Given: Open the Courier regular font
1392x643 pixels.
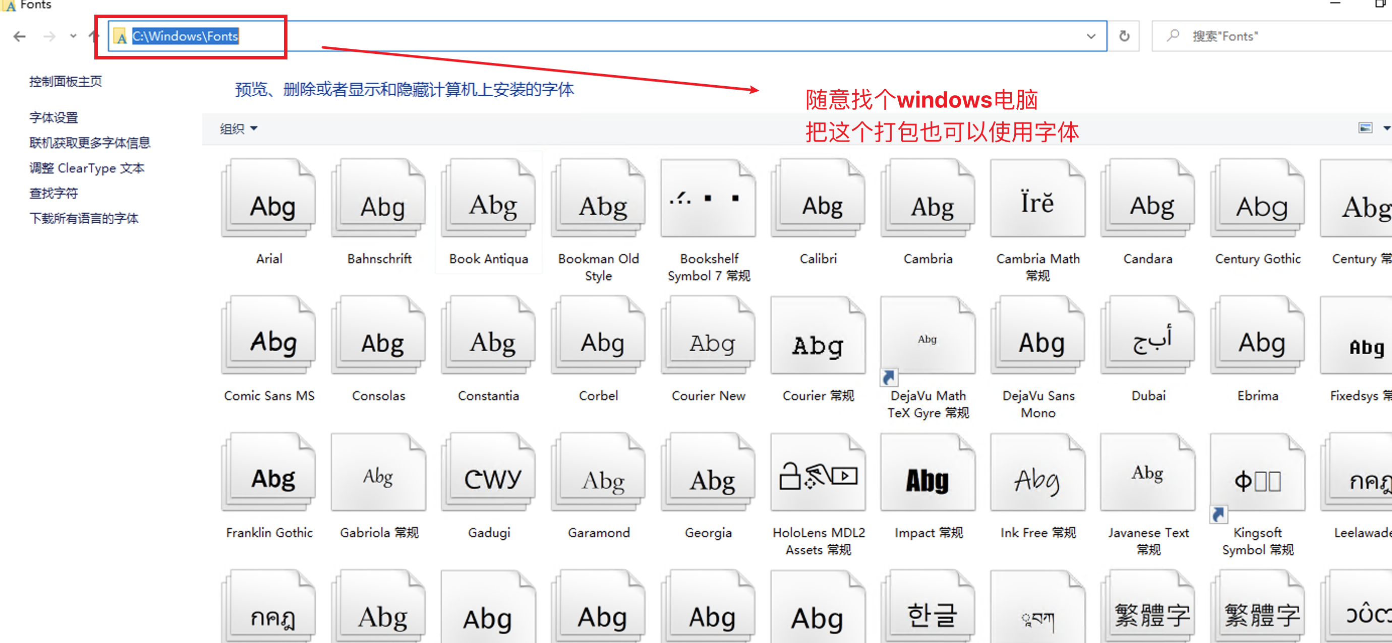Looking at the screenshot, I should pos(818,349).
